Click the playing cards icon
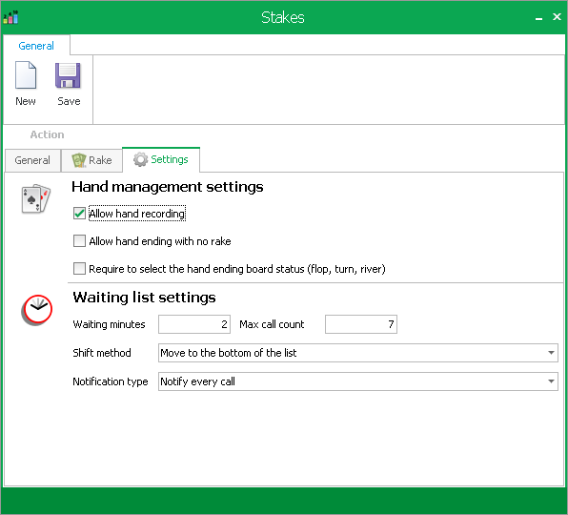The image size is (568, 515). [x=35, y=198]
